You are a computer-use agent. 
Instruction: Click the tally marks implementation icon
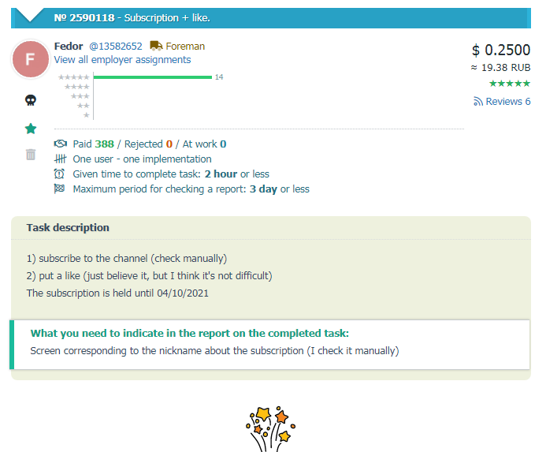pyautogui.click(x=60, y=159)
